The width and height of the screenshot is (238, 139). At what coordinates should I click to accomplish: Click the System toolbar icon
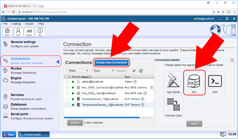[x=29, y=31]
